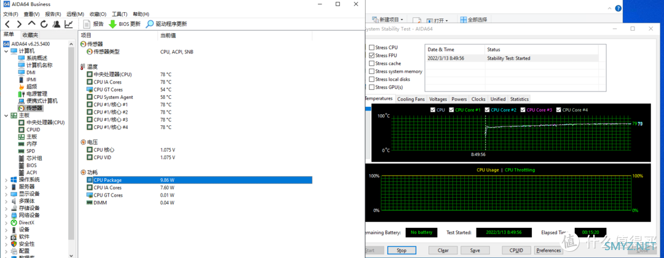Screen dimensions: 664x258
Task: Click the 报告 report toolbar button
Action: click(93, 24)
